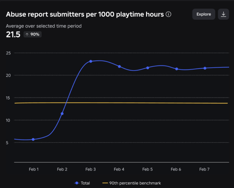Click the Feb 5 data point marker
This screenshot has height=188, width=234.
pyautogui.click(x=148, y=68)
